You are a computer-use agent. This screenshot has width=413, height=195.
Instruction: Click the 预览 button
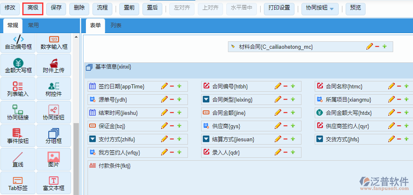pyautogui.click(x=355, y=8)
